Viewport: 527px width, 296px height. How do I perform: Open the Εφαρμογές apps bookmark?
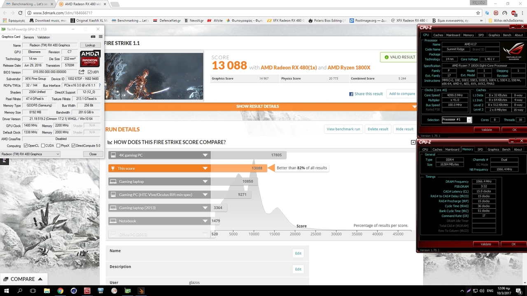click(x=14, y=21)
